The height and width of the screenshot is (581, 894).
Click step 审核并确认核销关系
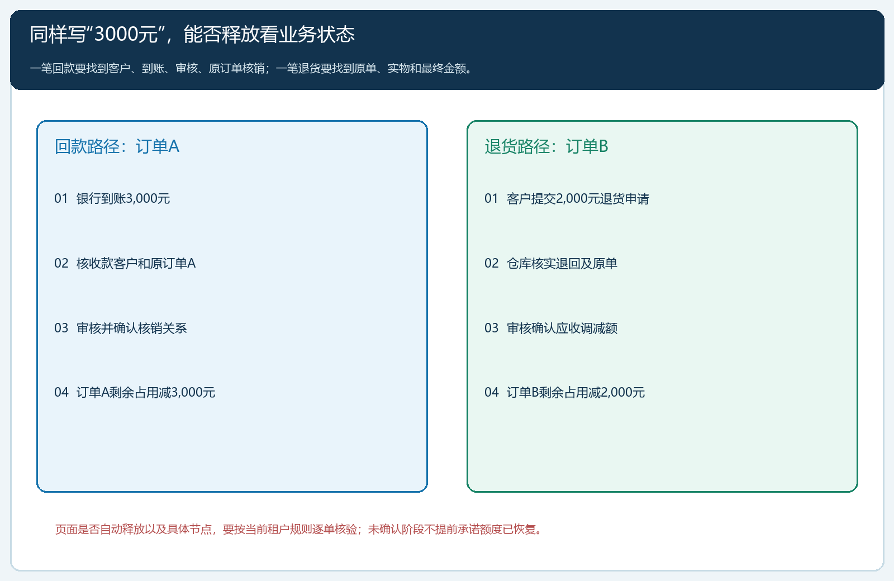pos(121,328)
